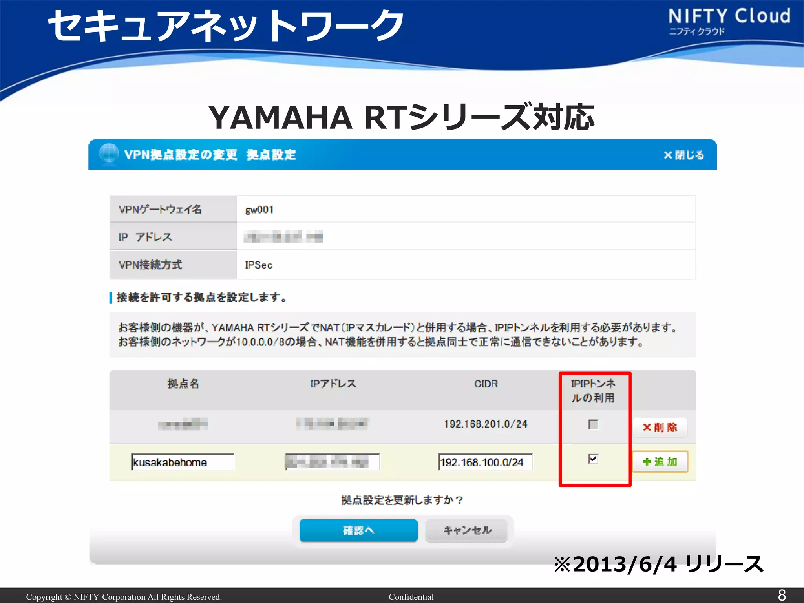Focus the CIDR field with 192.168.100.0/24

(x=485, y=462)
